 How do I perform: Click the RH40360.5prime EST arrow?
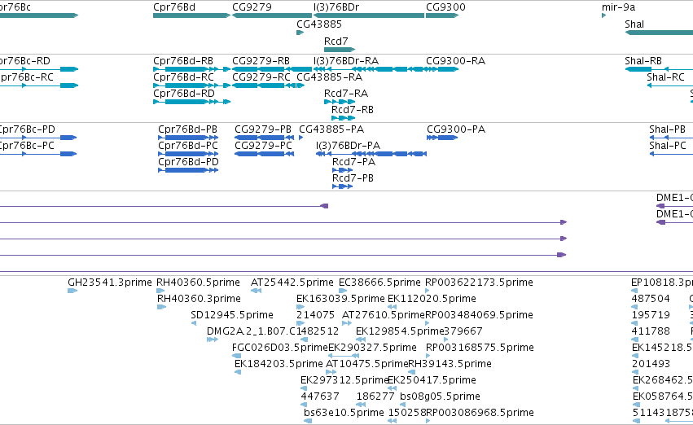(x=160, y=291)
